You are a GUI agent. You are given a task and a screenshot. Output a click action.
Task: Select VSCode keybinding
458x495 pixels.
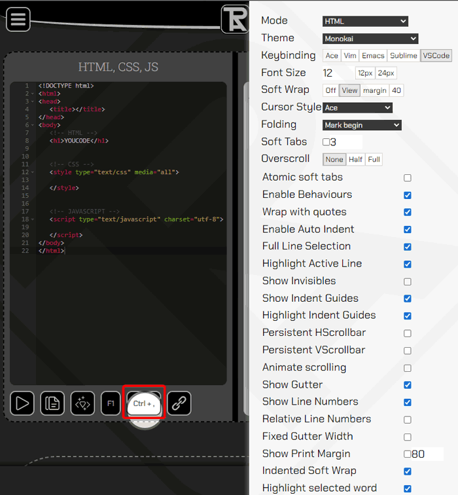pyautogui.click(x=436, y=56)
